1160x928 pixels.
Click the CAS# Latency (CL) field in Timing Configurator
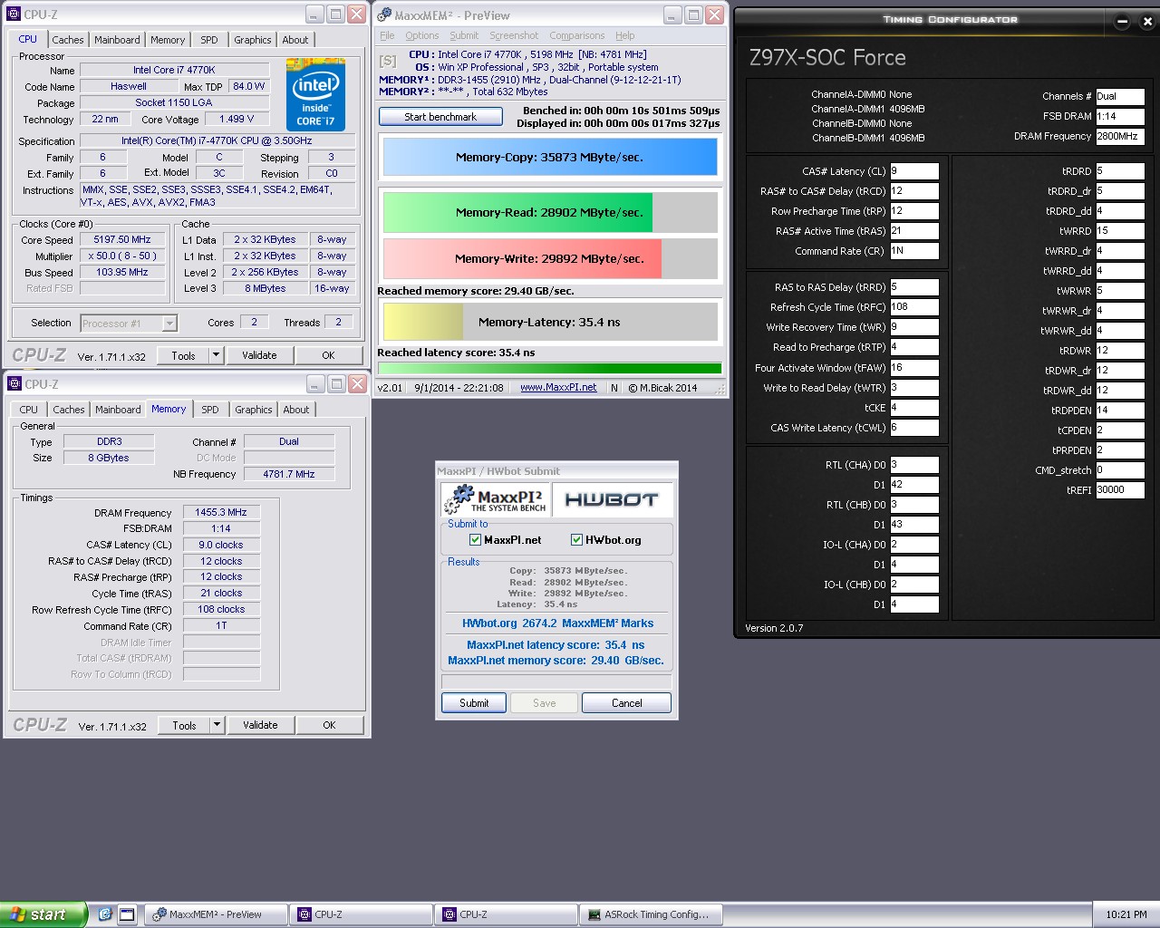point(914,171)
